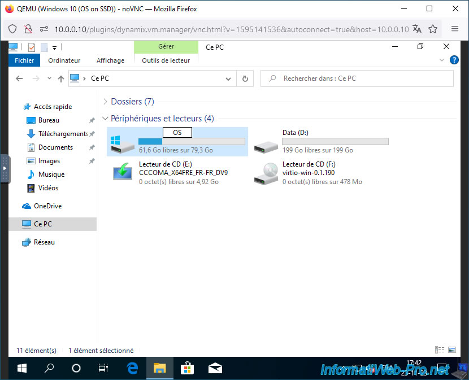The height and width of the screenshot is (380, 469).
Task: Click the Explorer back arrow
Action: pos(19,78)
